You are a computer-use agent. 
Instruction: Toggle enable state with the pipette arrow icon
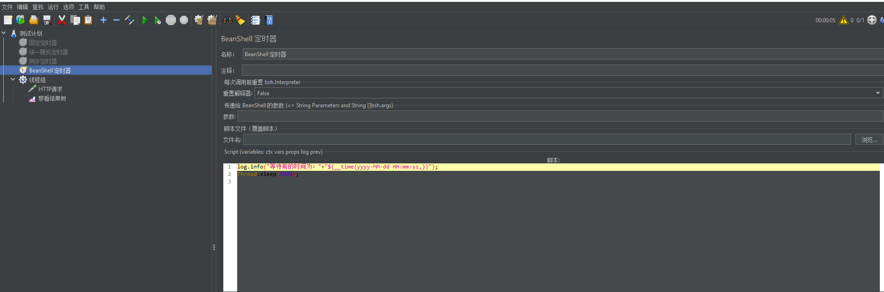(130, 20)
